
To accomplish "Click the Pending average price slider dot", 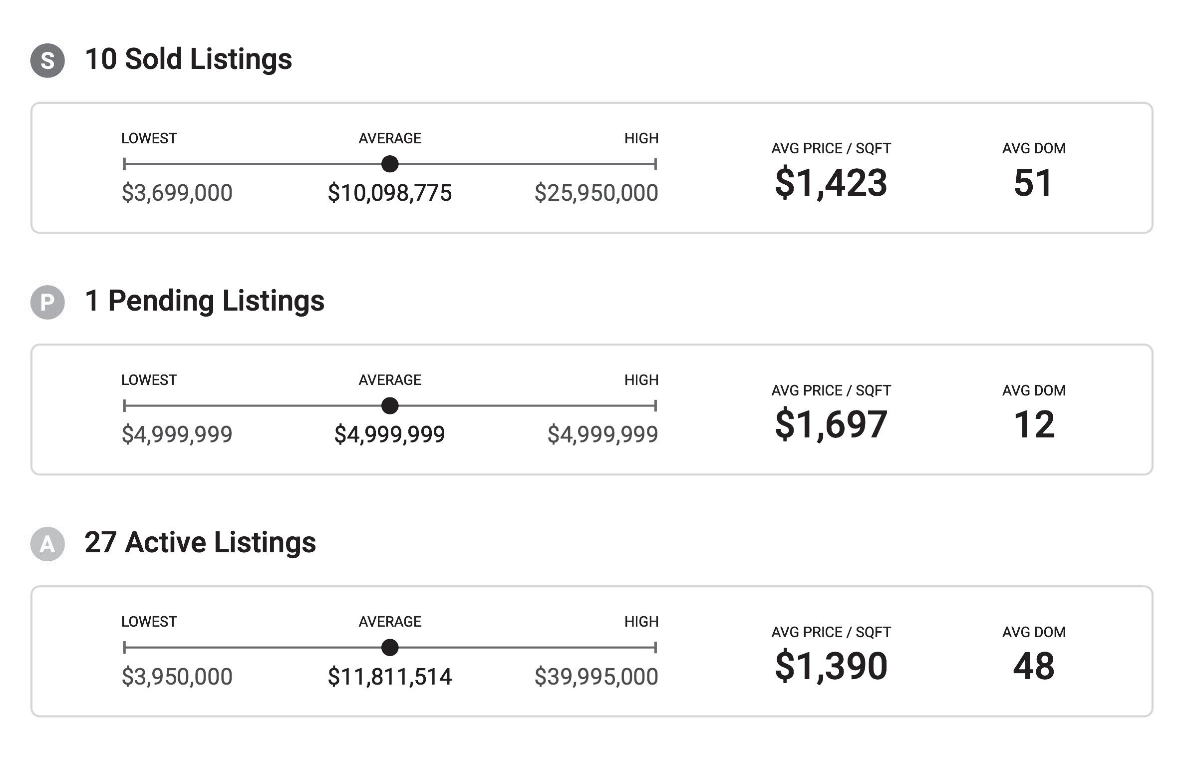I will tap(390, 405).
